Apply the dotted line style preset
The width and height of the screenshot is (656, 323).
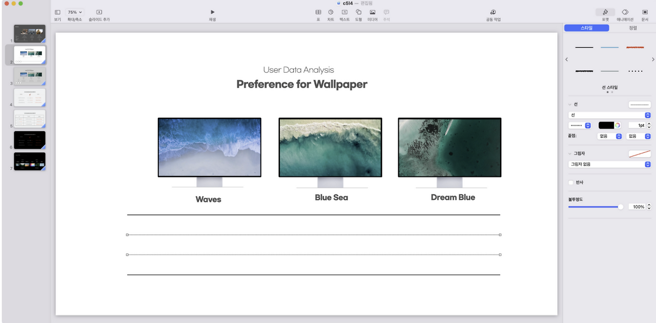(635, 71)
